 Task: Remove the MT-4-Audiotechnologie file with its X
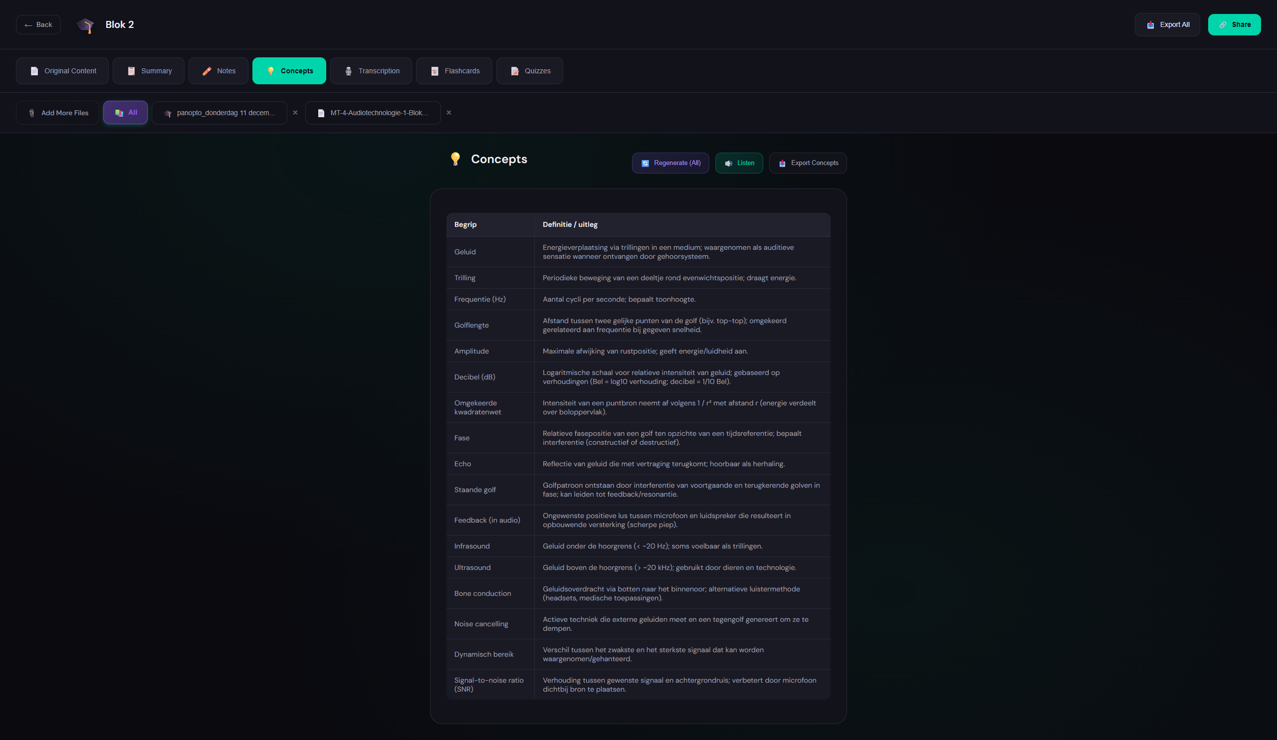point(449,112)
